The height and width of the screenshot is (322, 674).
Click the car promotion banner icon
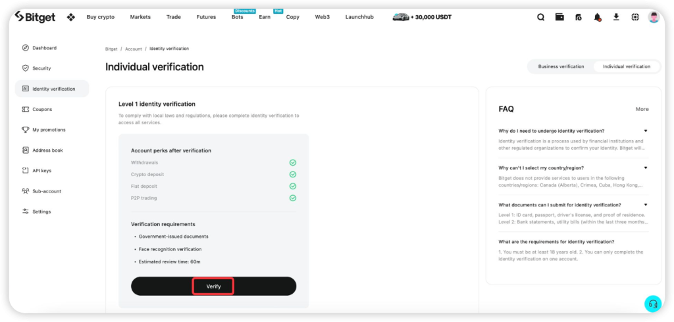[x=401, y=17]
